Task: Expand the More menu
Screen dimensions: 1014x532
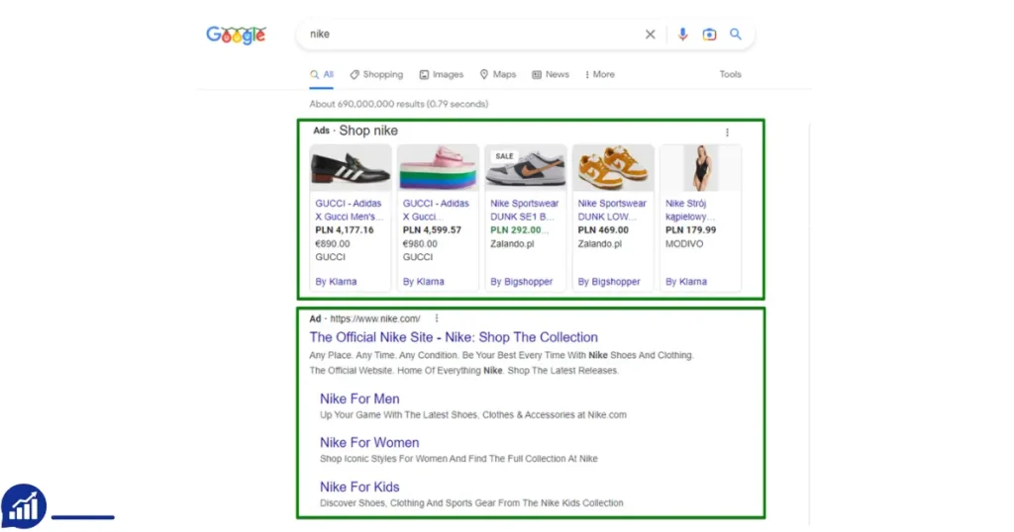Action: (x=600, y=75)
